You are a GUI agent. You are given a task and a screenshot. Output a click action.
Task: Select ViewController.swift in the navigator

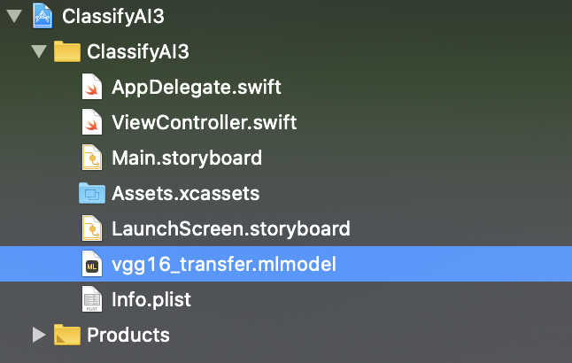(204, 122)
